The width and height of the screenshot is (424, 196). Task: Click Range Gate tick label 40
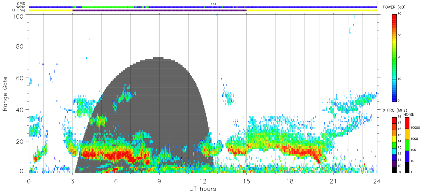click(x=20, y=110)
